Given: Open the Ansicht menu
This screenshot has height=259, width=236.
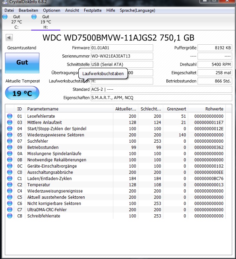Looking at the screenshot, I should pos(72,10).
